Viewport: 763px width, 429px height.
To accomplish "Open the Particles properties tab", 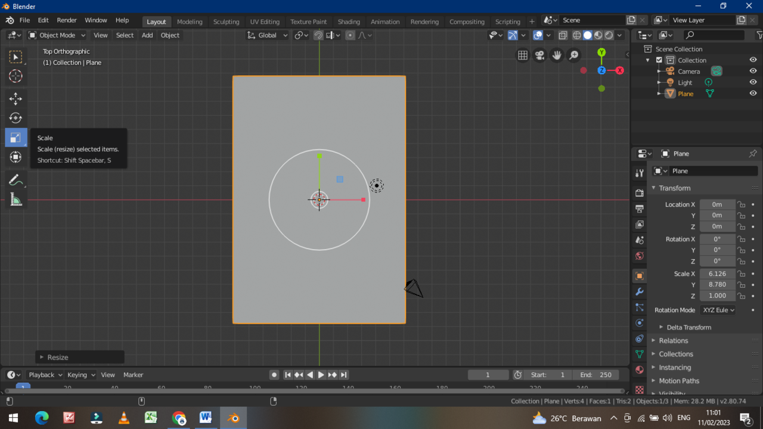I will pyautogui.click(x=640, y=307).
